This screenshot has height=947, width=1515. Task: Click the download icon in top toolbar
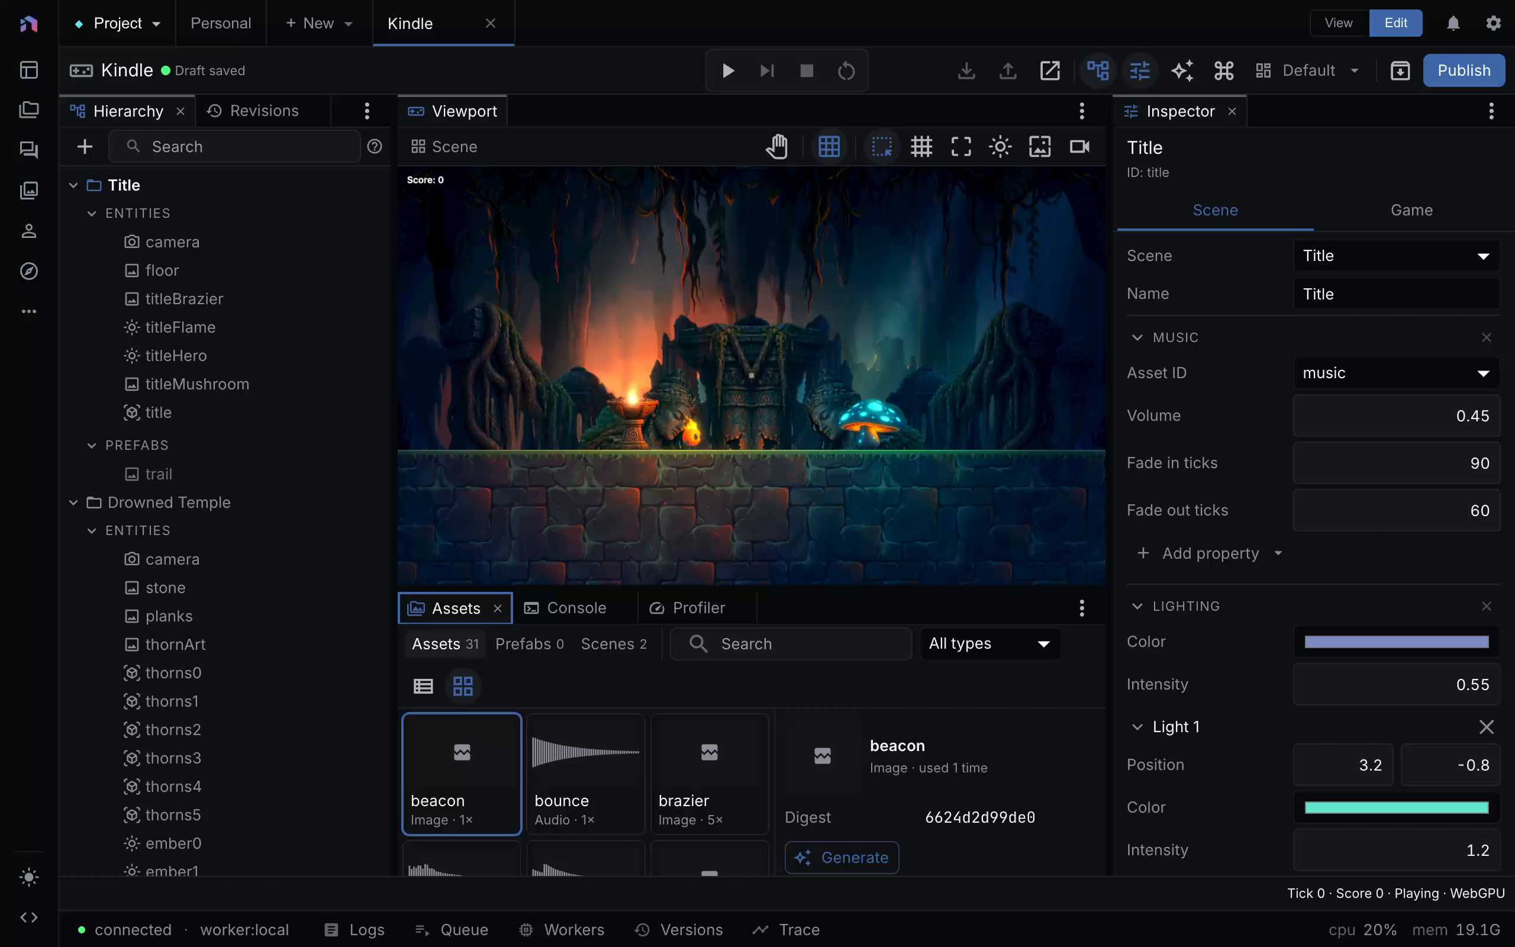click(966, 70)
